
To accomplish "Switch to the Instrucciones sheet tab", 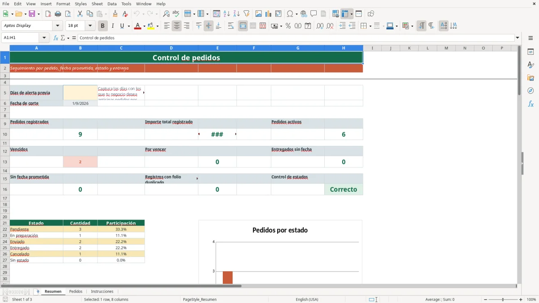I will pyautogui.click(x=102, y=292).
